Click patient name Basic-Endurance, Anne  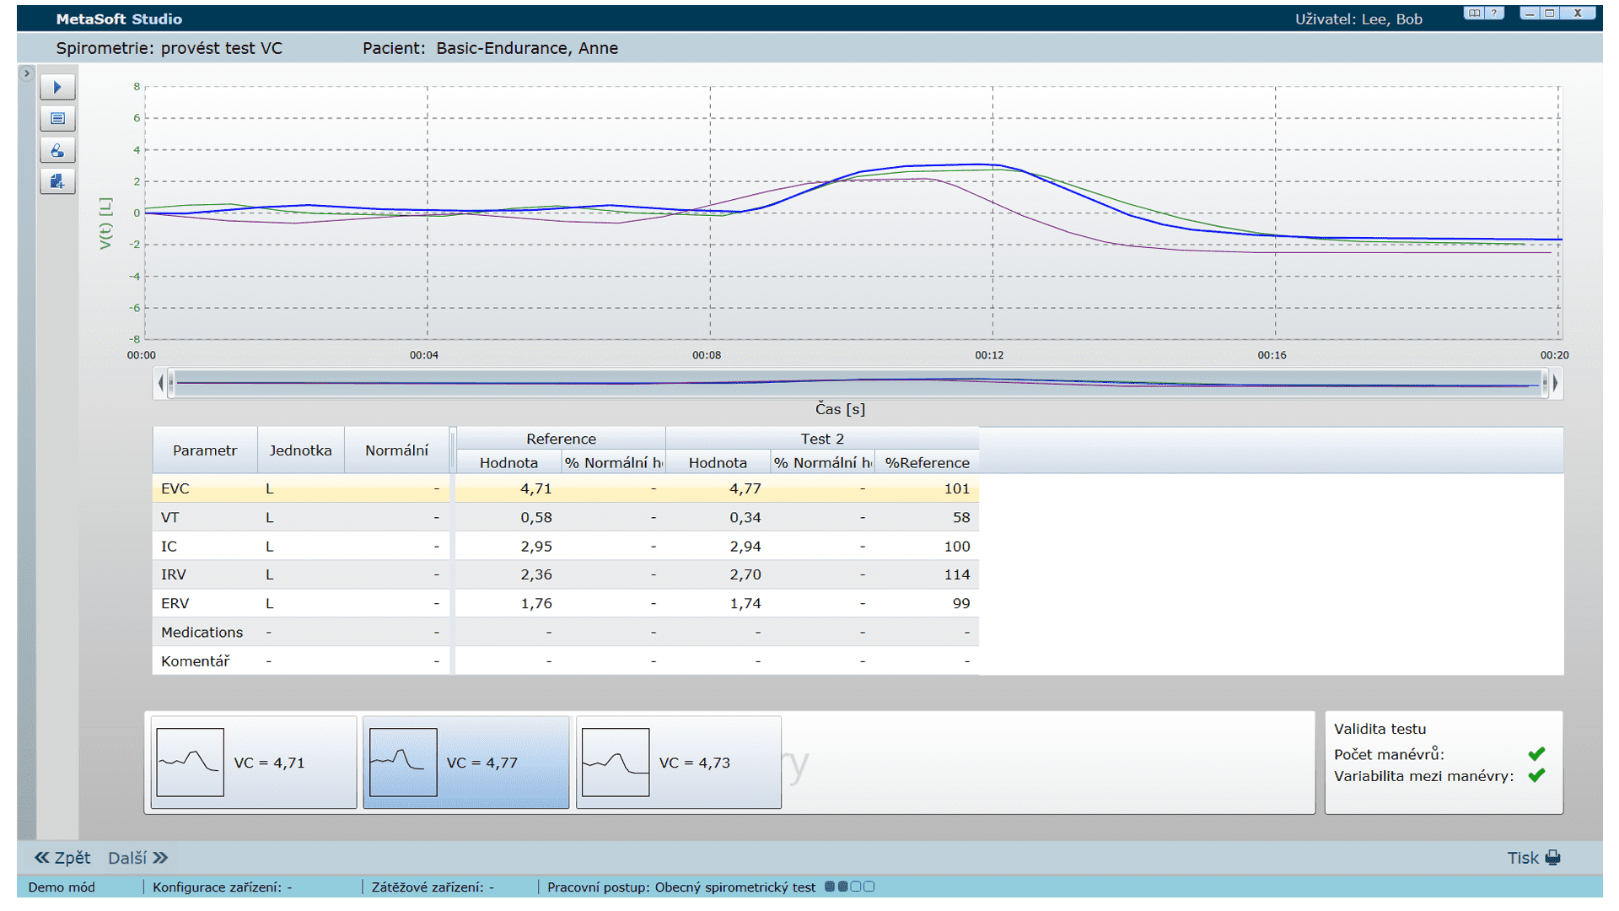(x=526, y=48)
